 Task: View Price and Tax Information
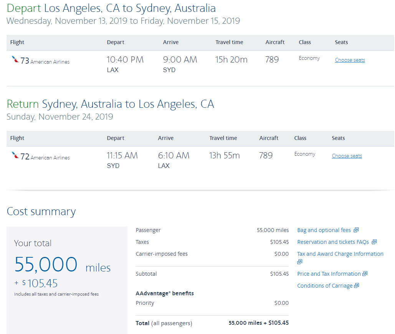[x=329, y=274]
